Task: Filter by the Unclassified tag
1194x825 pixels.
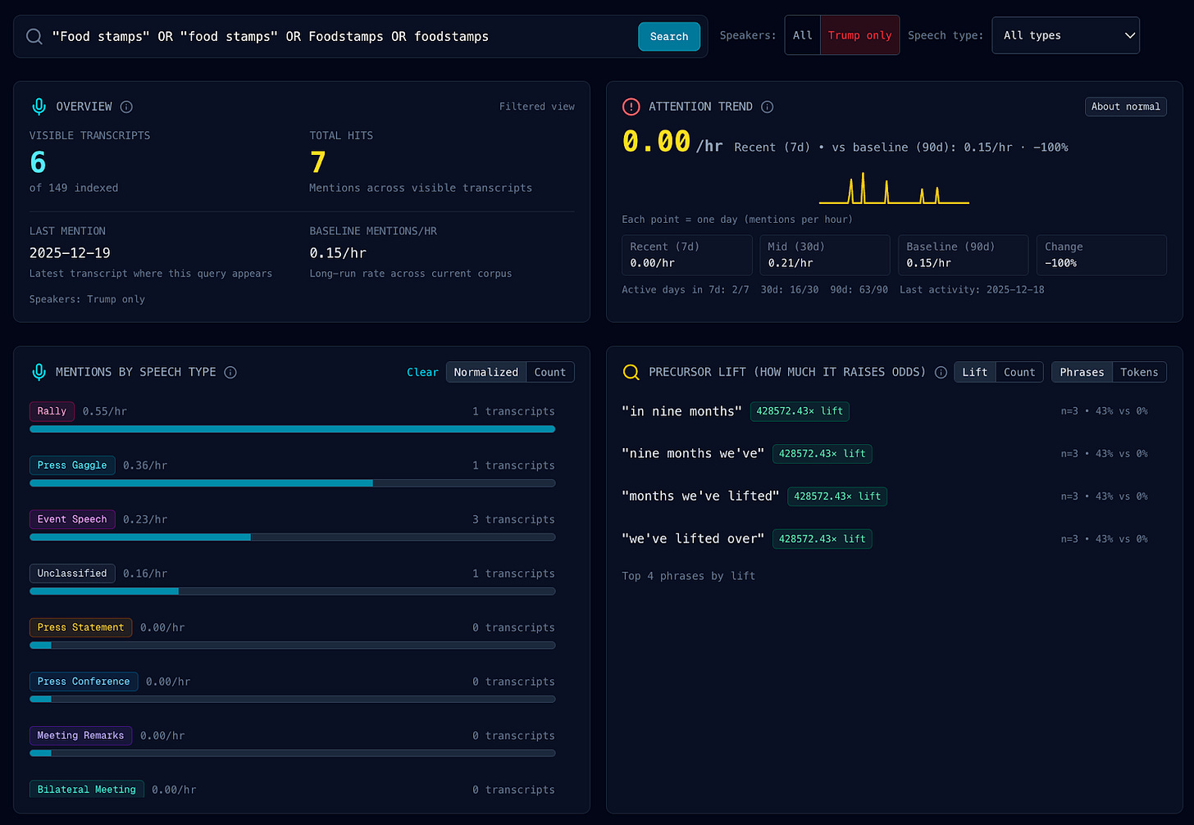Action: pos(72,573)
